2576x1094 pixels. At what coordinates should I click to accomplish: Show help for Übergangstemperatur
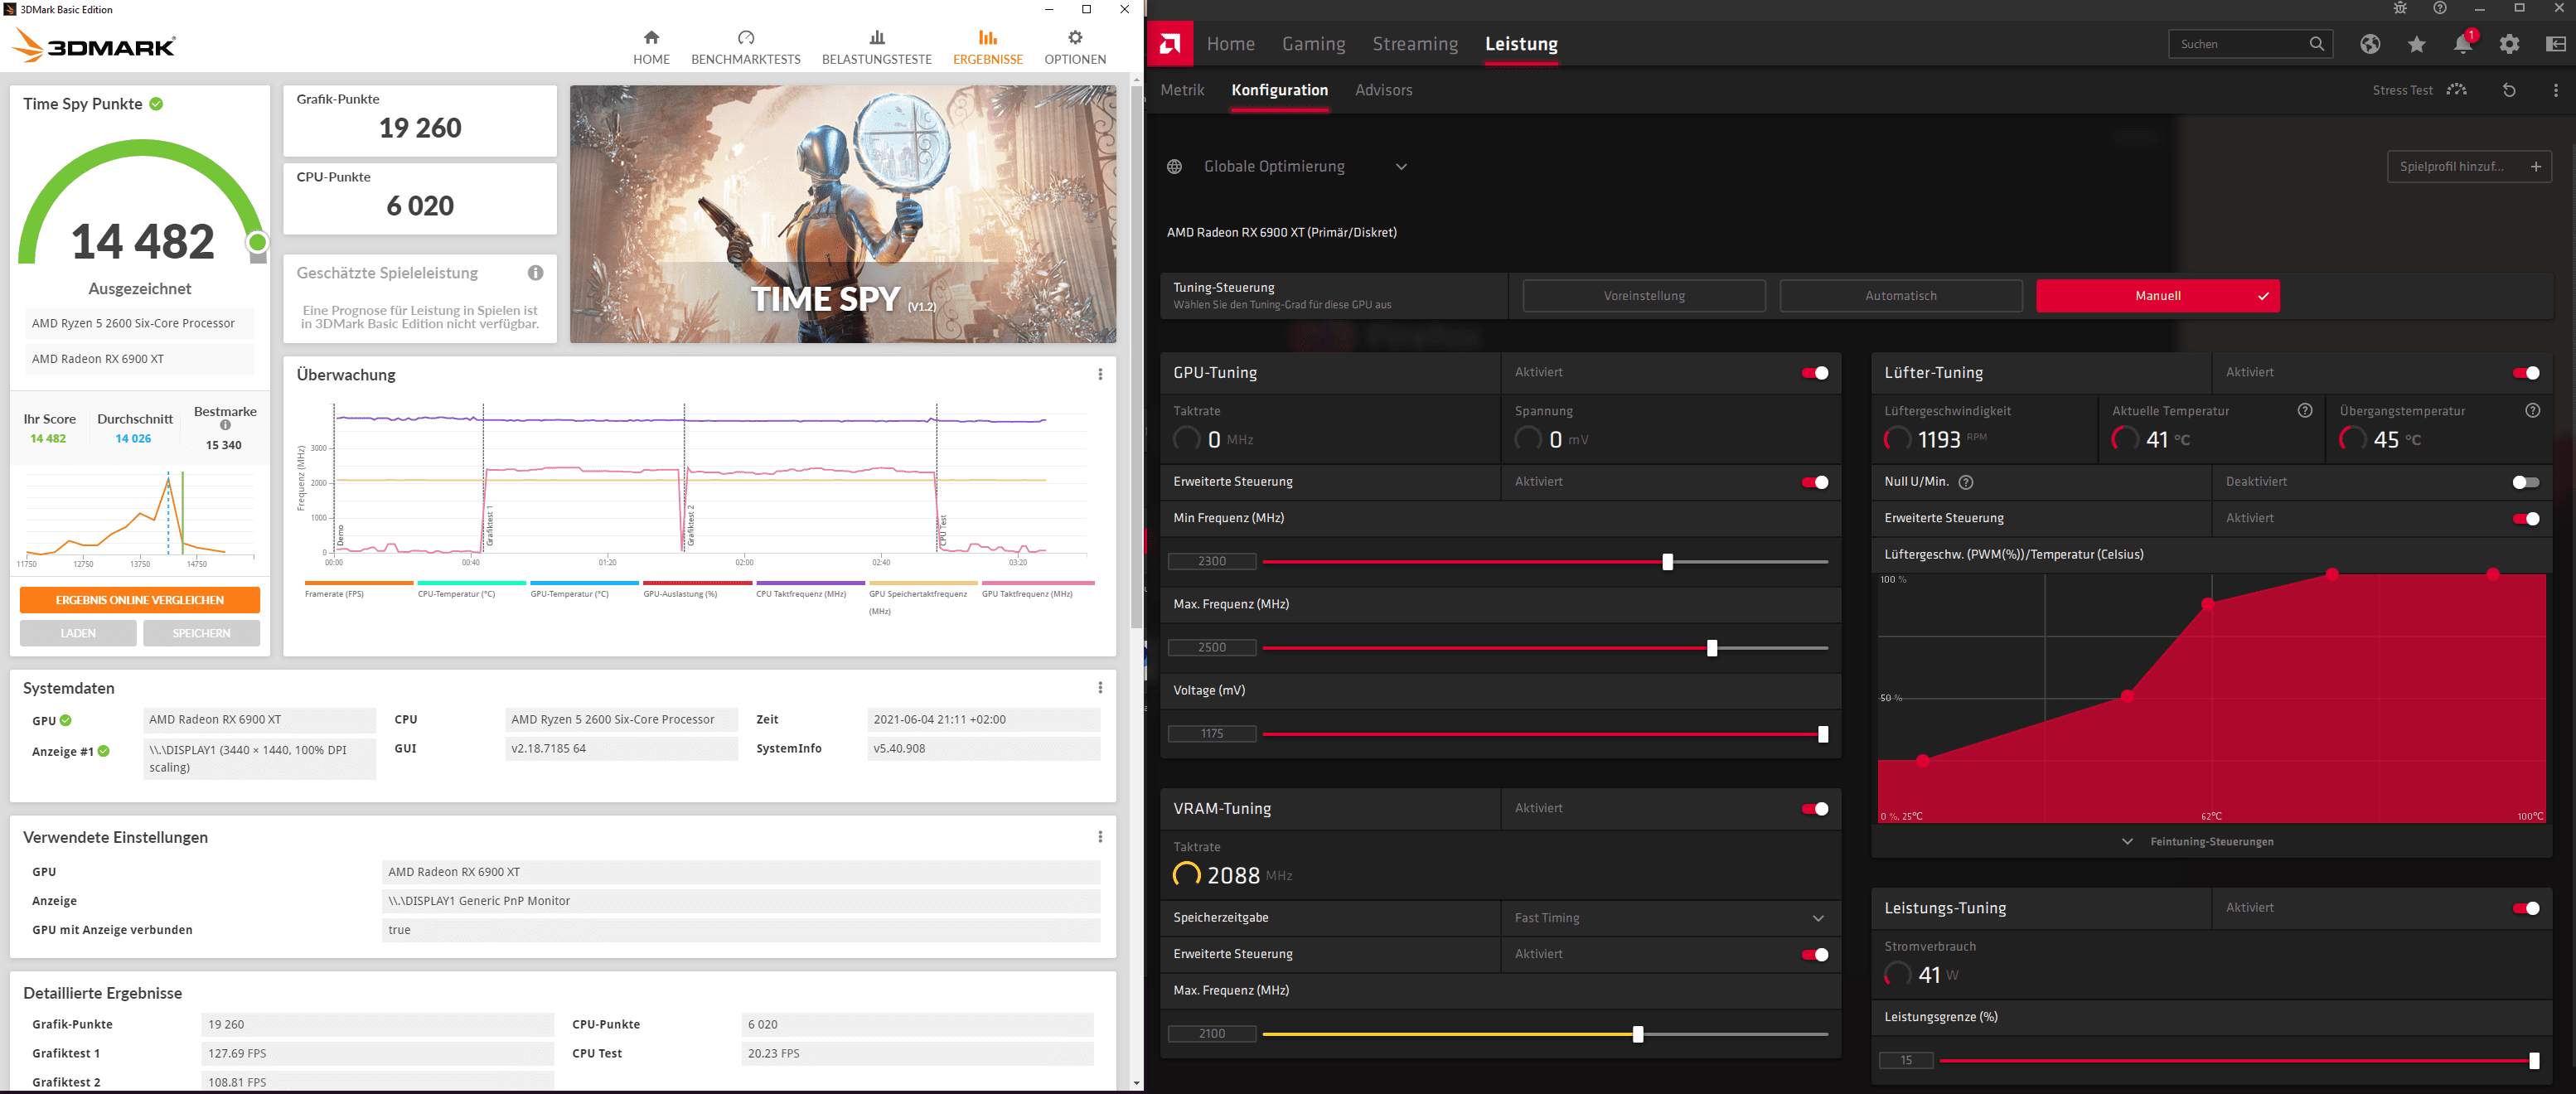point(2533,410)
